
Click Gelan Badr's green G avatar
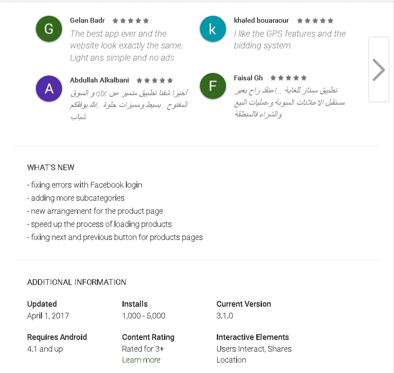pos(49,29)
